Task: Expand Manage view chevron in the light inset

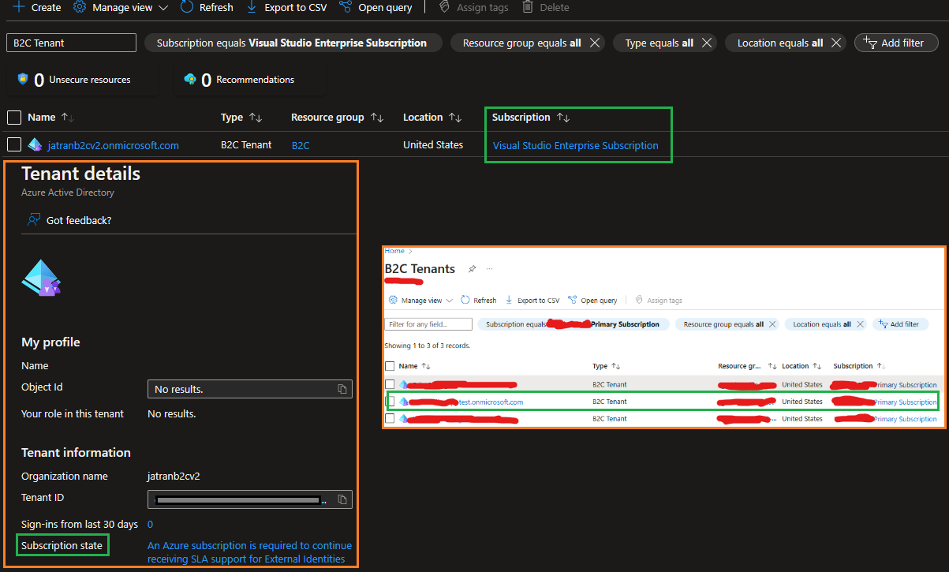Action: (450, 301)
